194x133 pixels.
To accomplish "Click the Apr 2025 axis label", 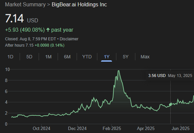I will click(x=146, y=129).
